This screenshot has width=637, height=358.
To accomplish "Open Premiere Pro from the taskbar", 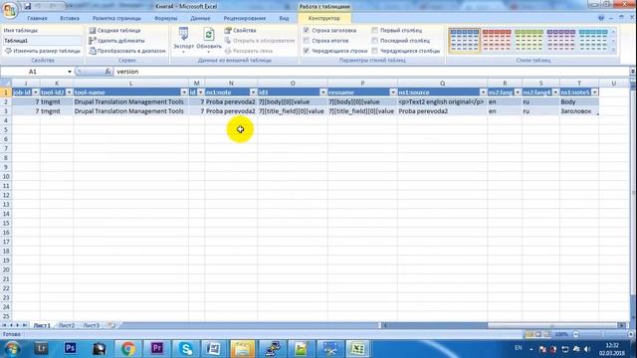I will 157,348.
